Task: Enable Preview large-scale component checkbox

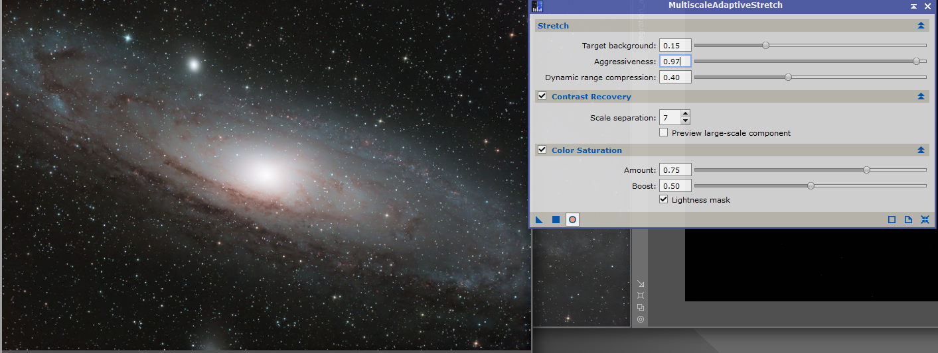Action: point(664,132)
